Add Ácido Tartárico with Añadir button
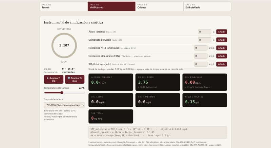The height and width of the screenshot is (148, 271). coord(222,32)
